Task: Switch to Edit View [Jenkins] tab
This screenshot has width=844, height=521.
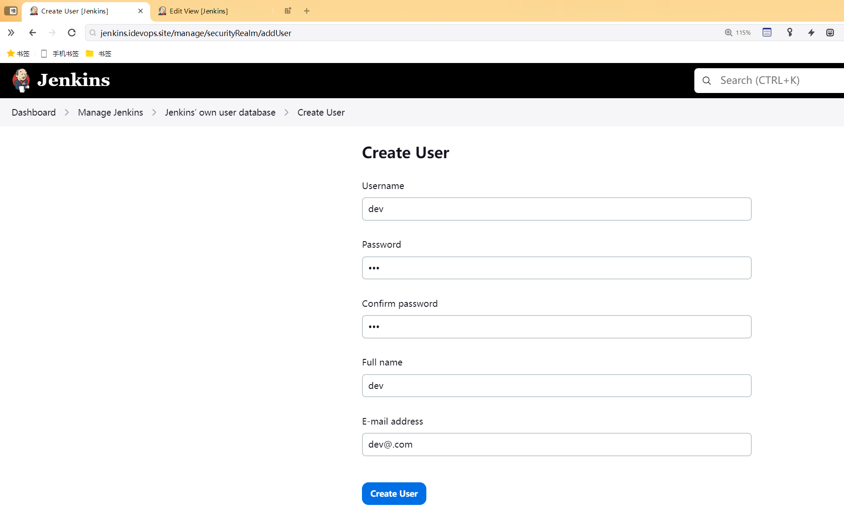Action: point(198,11)
